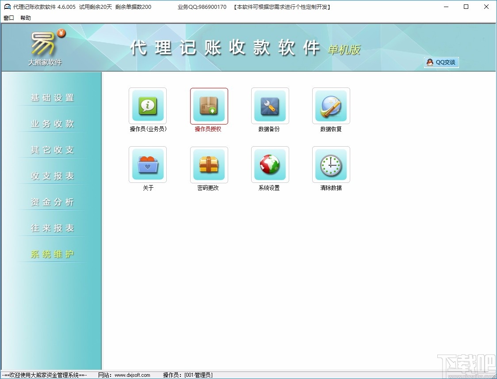The image size is (497, 379).
Task: Open the 清除数据 clock icon
Action: (x=331, y=165)
